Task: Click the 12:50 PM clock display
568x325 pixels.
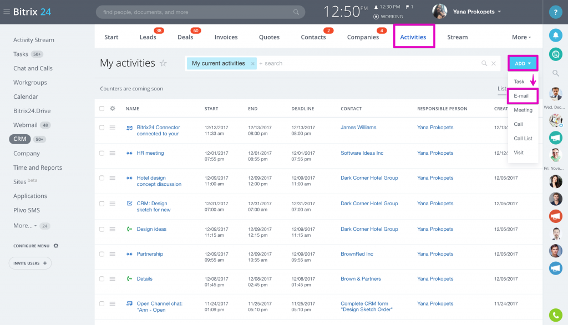Action: tap(345, 12)
